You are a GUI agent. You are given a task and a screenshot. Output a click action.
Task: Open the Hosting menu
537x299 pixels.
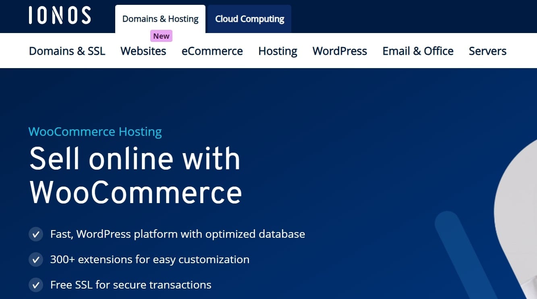tap(278, 51)
